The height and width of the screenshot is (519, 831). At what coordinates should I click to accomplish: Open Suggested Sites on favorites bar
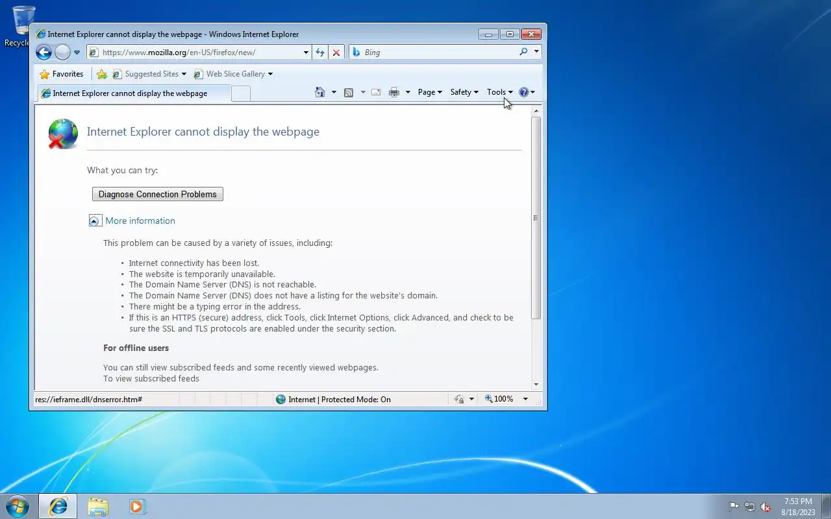coord(149,74)
